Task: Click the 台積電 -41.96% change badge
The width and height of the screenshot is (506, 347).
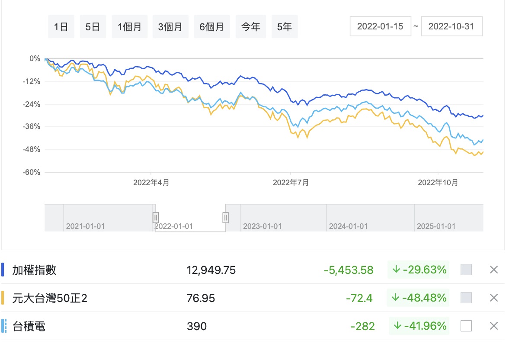Action: pos(419,326)
